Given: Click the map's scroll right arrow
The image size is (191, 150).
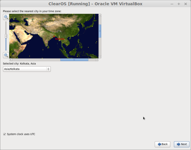Looking at the screenshot, I should click(97, 60).
